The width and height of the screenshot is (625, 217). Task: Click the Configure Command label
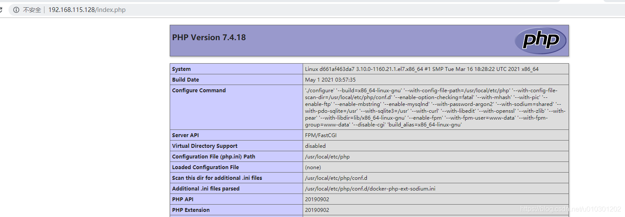click(199, 91)
